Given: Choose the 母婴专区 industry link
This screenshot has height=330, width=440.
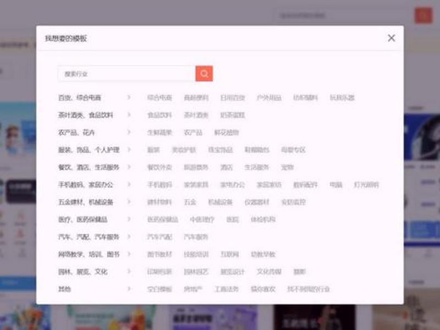Looking at the screenshot, I should (x=293, y=150).
